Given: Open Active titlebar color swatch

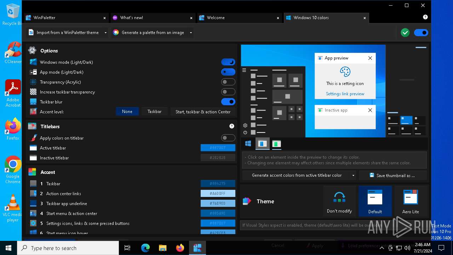Looking at the screenshot, I should pos(218,148).
